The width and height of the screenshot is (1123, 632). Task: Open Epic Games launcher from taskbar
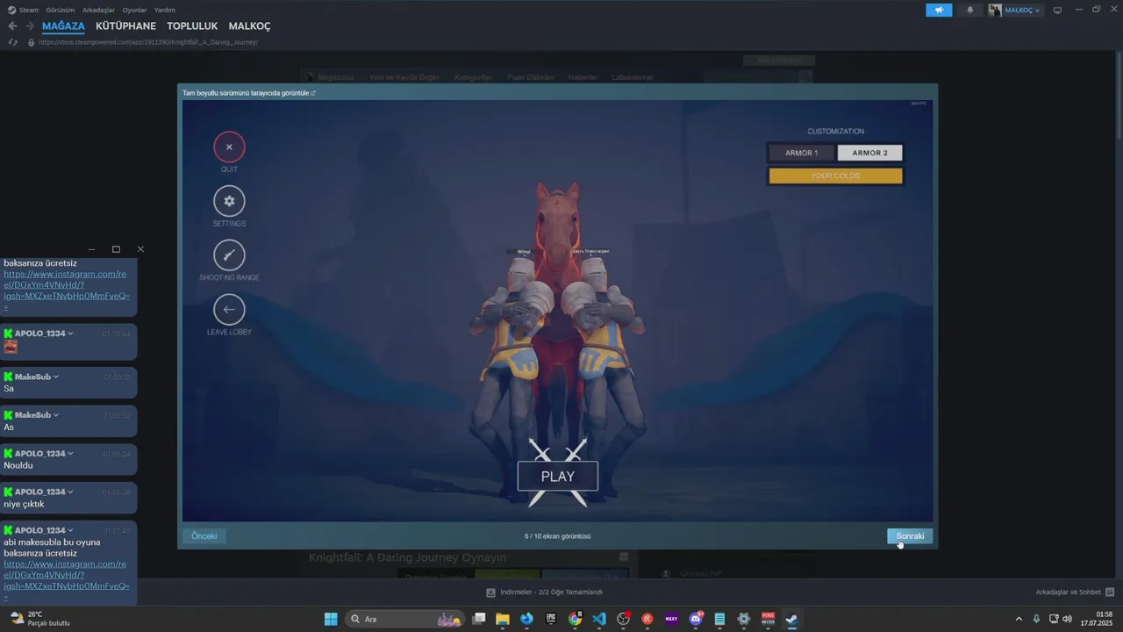[551, 619]
